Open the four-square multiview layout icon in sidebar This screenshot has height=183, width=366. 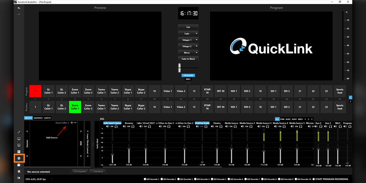coord(19,152)
